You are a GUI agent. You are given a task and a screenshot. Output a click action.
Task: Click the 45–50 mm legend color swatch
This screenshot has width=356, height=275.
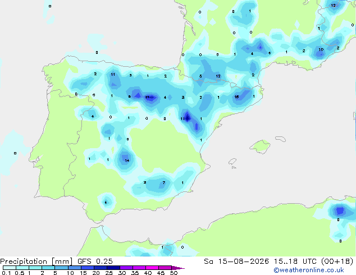pos(165,268)
